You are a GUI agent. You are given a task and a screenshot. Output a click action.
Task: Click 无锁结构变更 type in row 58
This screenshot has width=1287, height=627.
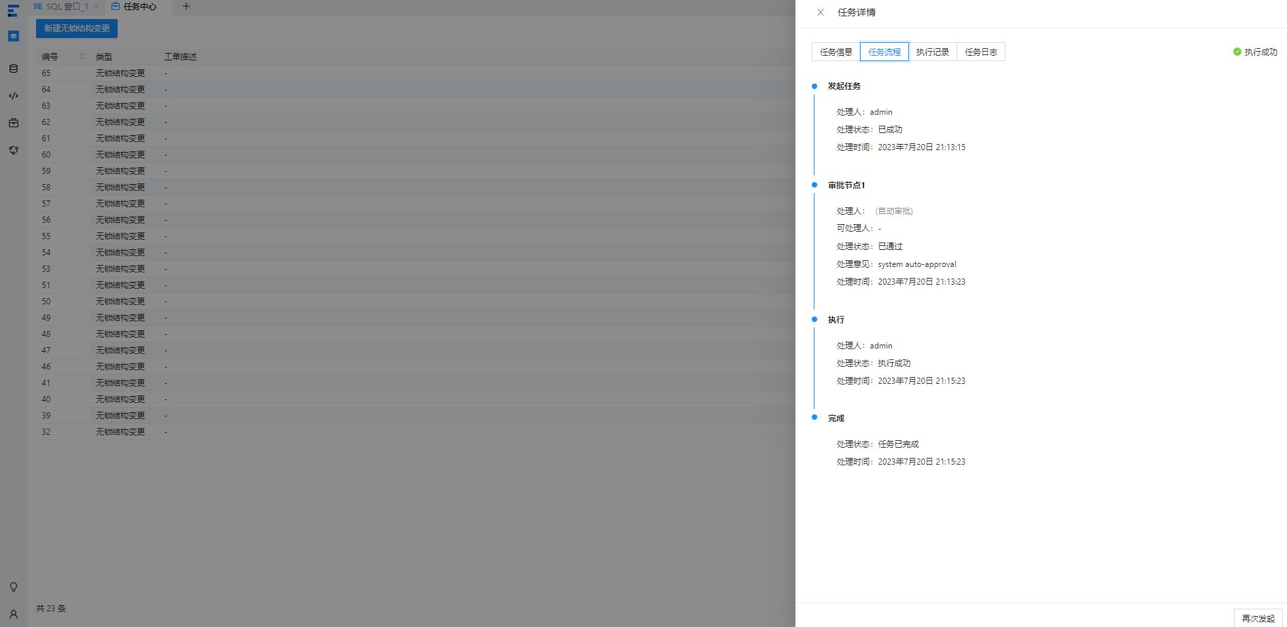tap(120, 187)
